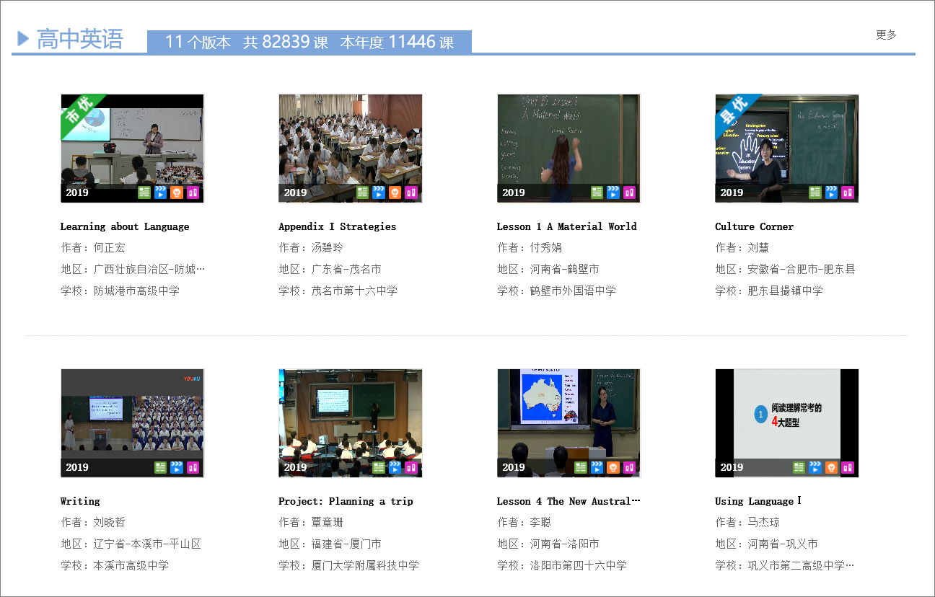Click green document icon on Writing thumbnail
The height and width of the screenshot is (597, 935).
coord(160,467)
